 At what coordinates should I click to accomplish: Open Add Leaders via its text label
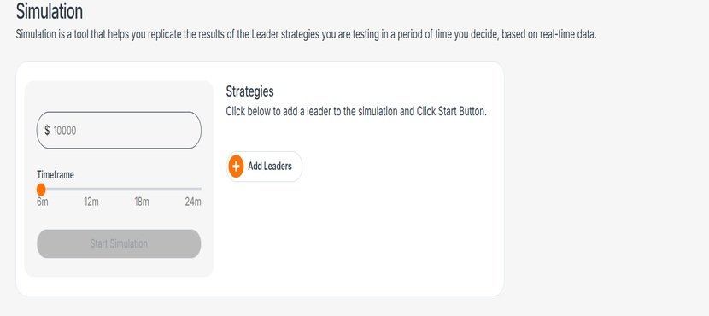pyautogui.click(x=269, y=166)
